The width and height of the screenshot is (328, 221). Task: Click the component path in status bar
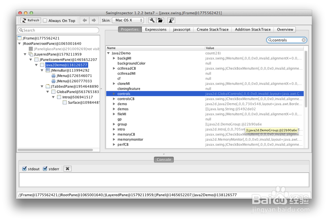coord(128,195)
